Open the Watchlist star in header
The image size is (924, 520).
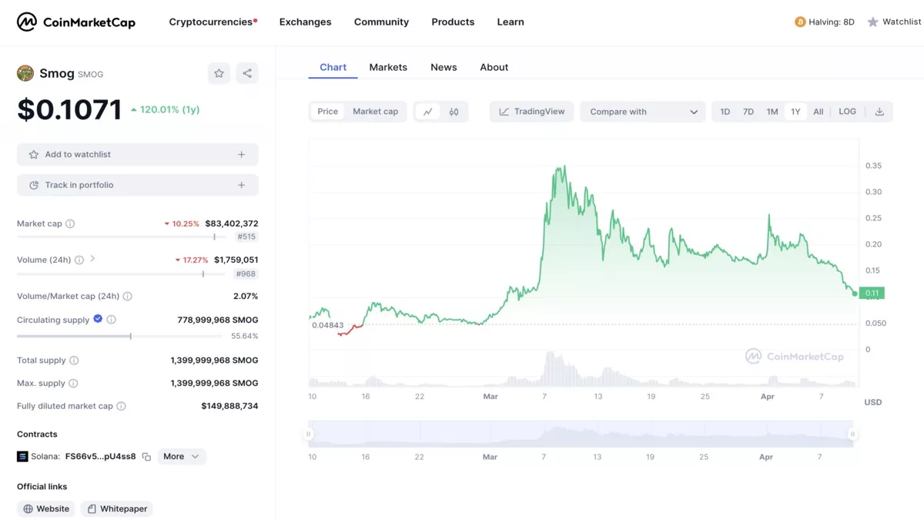pyautogui.click(x=872, y=22)
